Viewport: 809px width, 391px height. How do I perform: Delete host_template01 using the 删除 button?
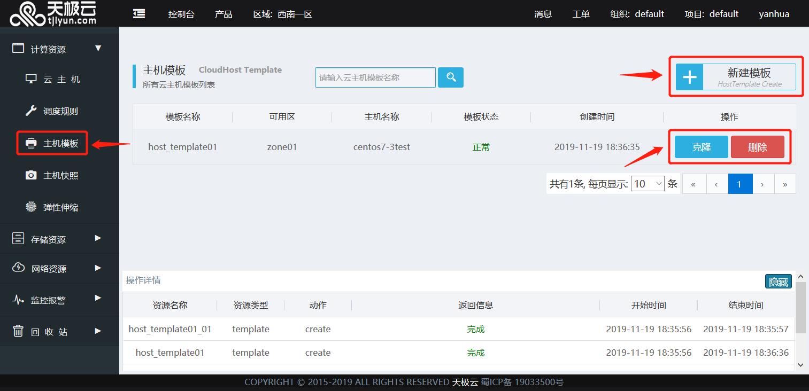[x=757, y=147]
